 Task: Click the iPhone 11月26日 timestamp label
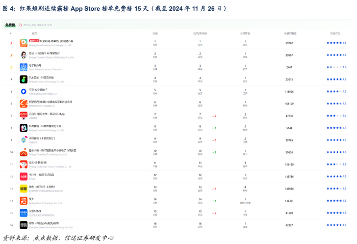(38, 25)
